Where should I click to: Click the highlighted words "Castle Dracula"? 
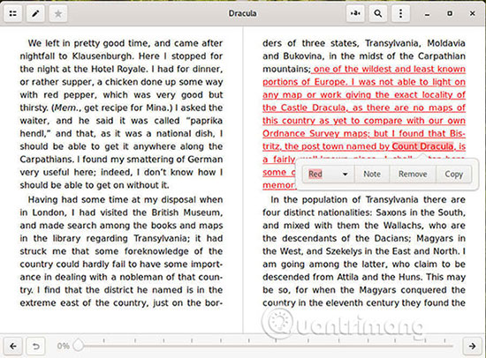(x=313, y=108)
